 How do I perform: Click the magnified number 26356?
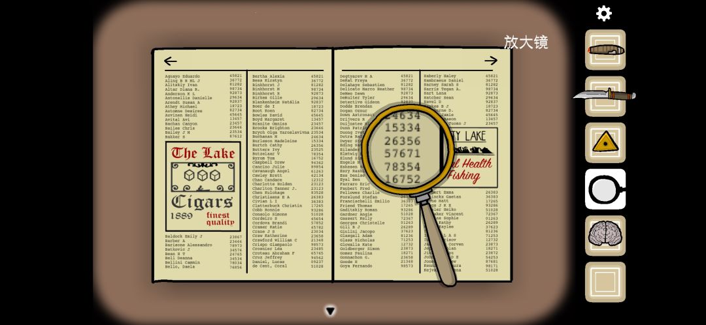402,141
